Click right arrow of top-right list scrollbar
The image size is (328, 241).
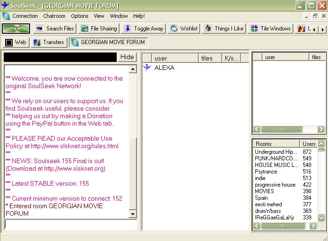coord(321,129)
